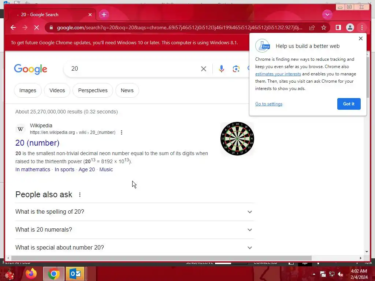The height and width of the screenshot is (281, 375).
Task: Open the Action Center flag icon
Action: point(323,274)
